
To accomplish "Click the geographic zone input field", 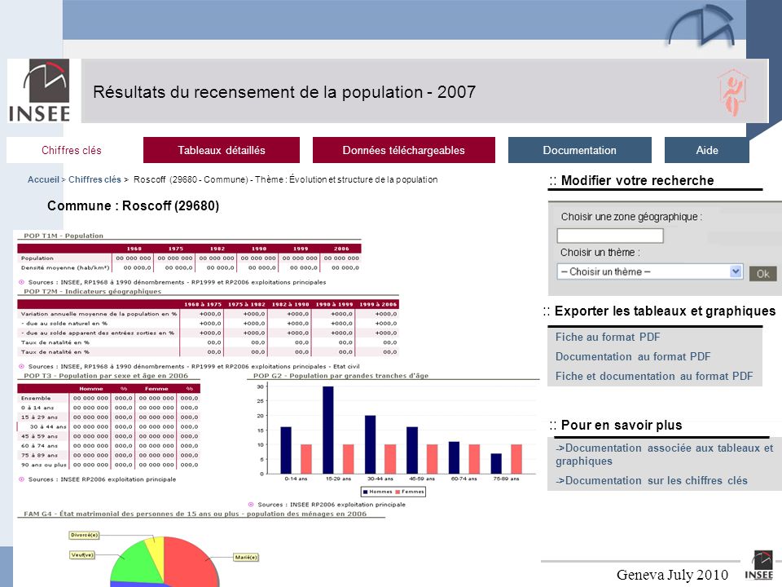I will pos(610,236).
